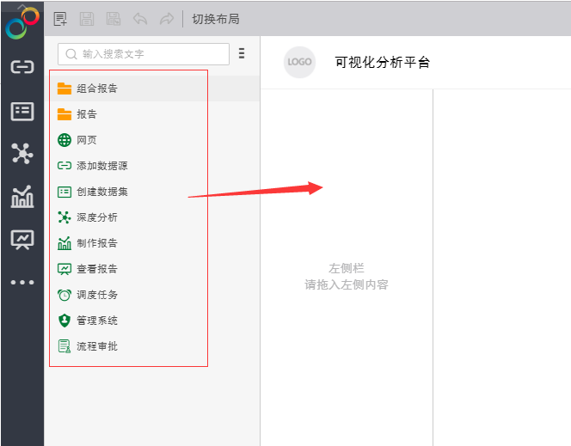This screenshot has height=446, width=571.
Task: Click the Undo arrow icon
Action: (x=139, y=18)
